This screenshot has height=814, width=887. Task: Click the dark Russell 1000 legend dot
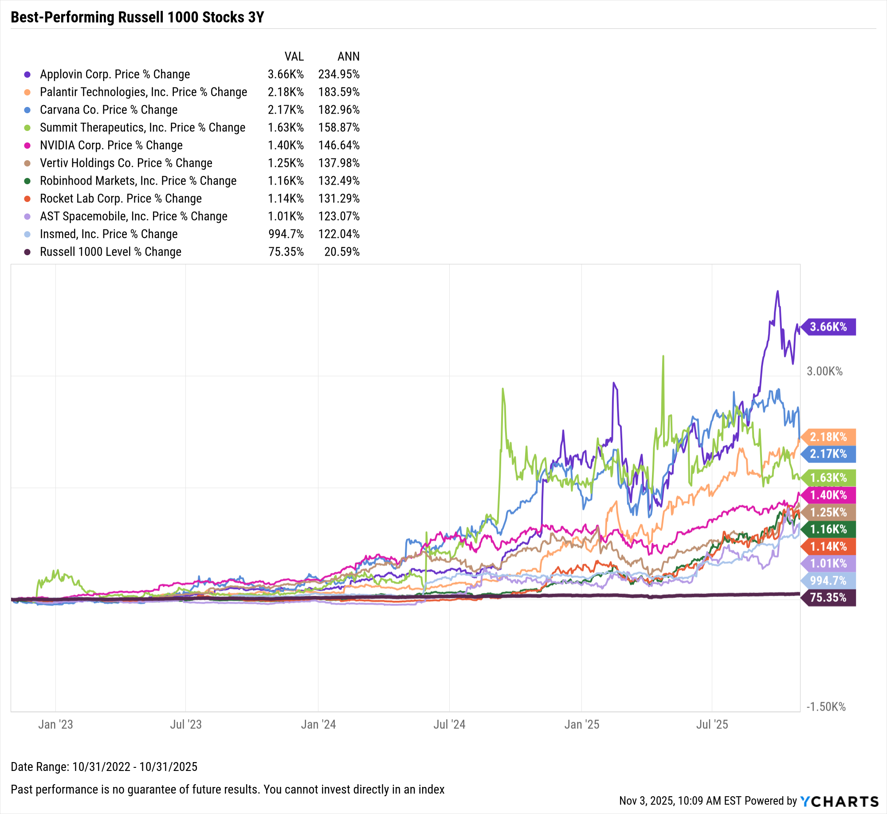[27, 252]
